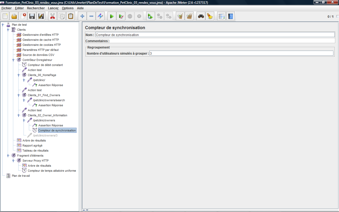Viewport: 339px width, 212px height.
Task: Click the Clear All broom icon
Action: [x=210, y=16]
